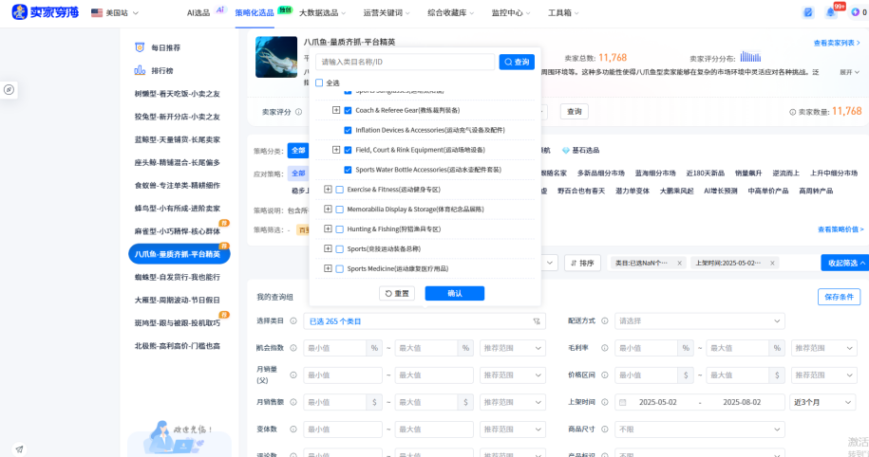Click the 排序 sort button

point(582,264)
